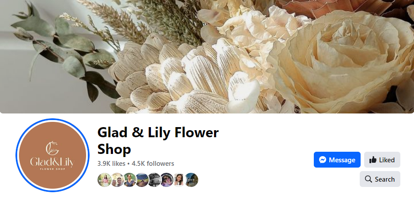The height and width of the screenshot is (201, 414).
Task: Open the white-bordered woman portrait avatar
Action: tap(179, 180)
